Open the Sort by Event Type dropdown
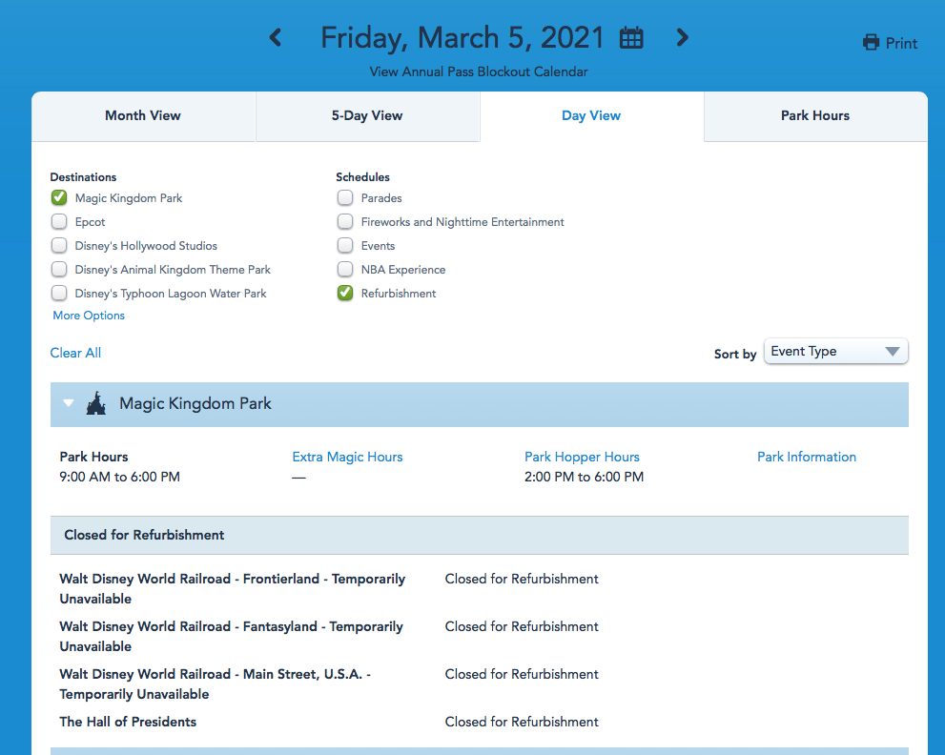Image resolution: width=945 pixels, height=755 pixels. pyautogui.click(x=835, y=352)
